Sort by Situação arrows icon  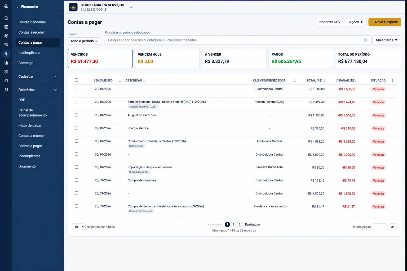click(x=392, y=81)
